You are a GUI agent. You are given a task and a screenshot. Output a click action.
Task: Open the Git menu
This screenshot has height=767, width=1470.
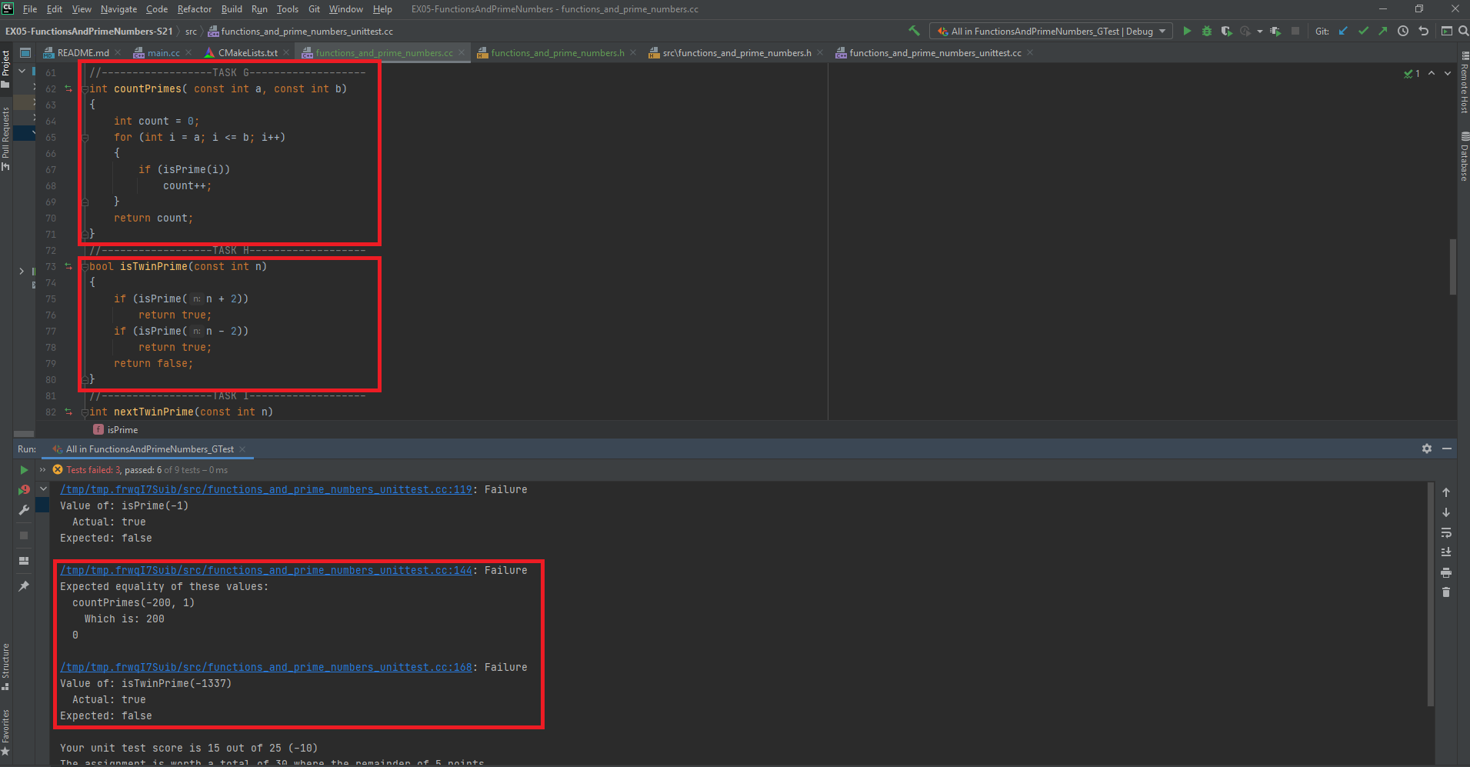[314, 9]
